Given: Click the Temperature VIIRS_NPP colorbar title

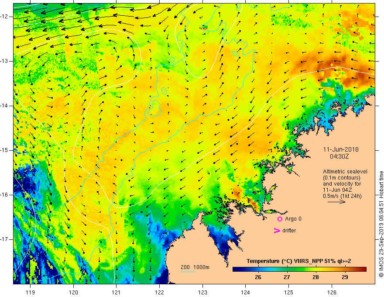Looking at the screenshot, I should (299, 261).
